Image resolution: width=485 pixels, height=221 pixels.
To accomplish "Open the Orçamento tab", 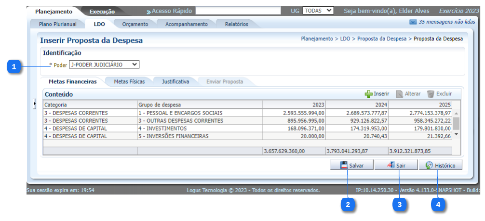I will click(x=135, y=24).
